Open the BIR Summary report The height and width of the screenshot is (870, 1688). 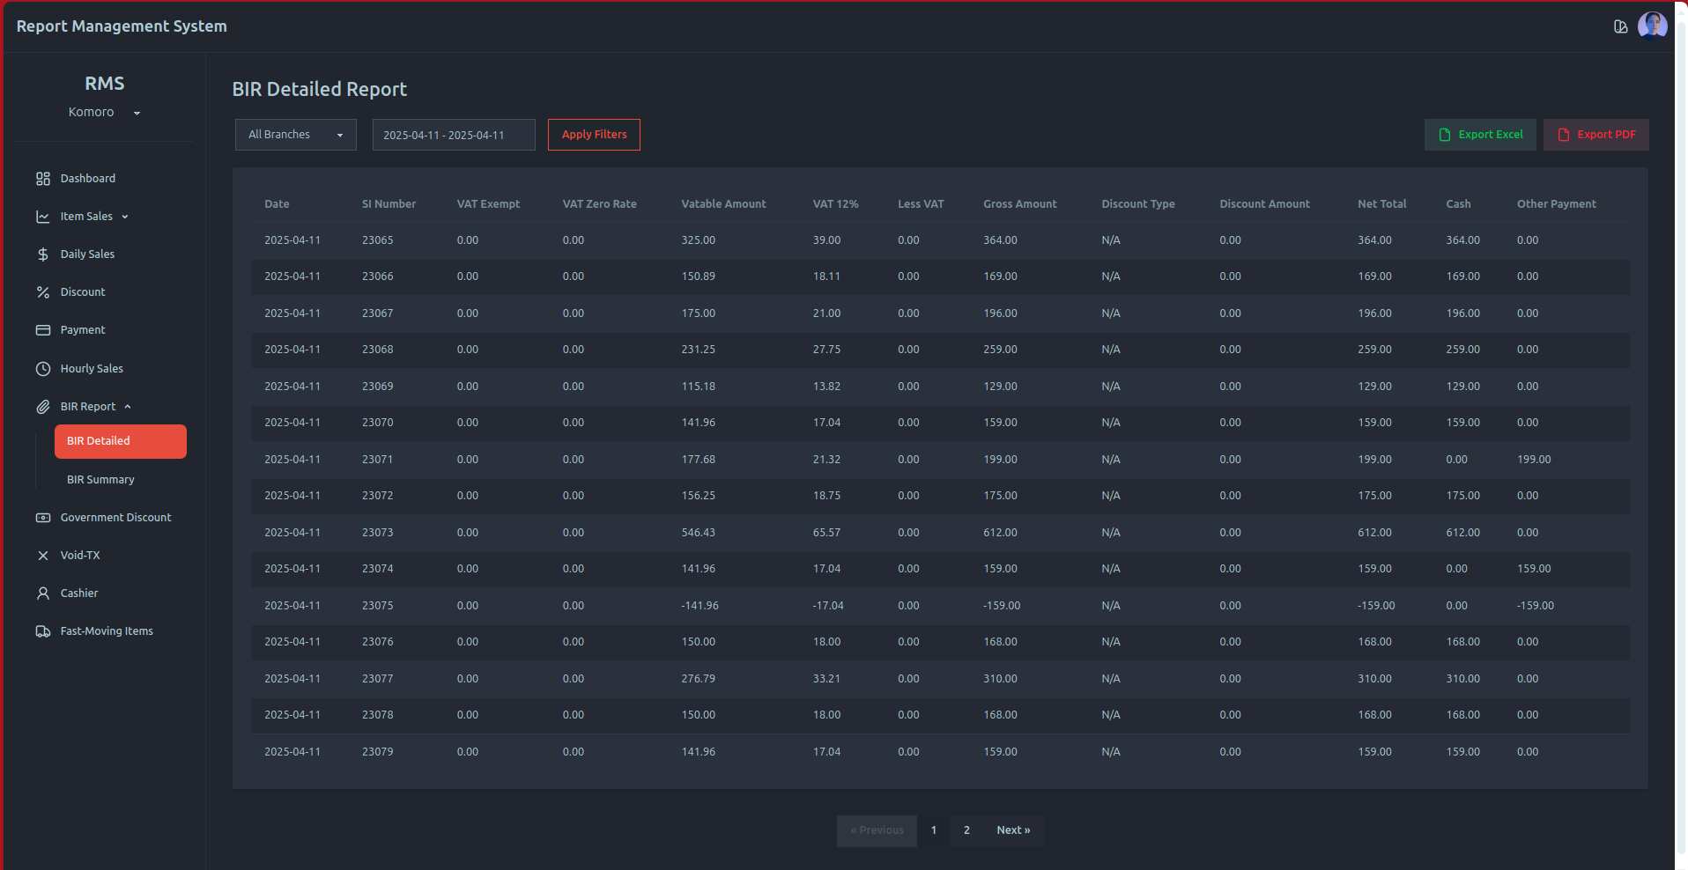(x=100, y=480)
